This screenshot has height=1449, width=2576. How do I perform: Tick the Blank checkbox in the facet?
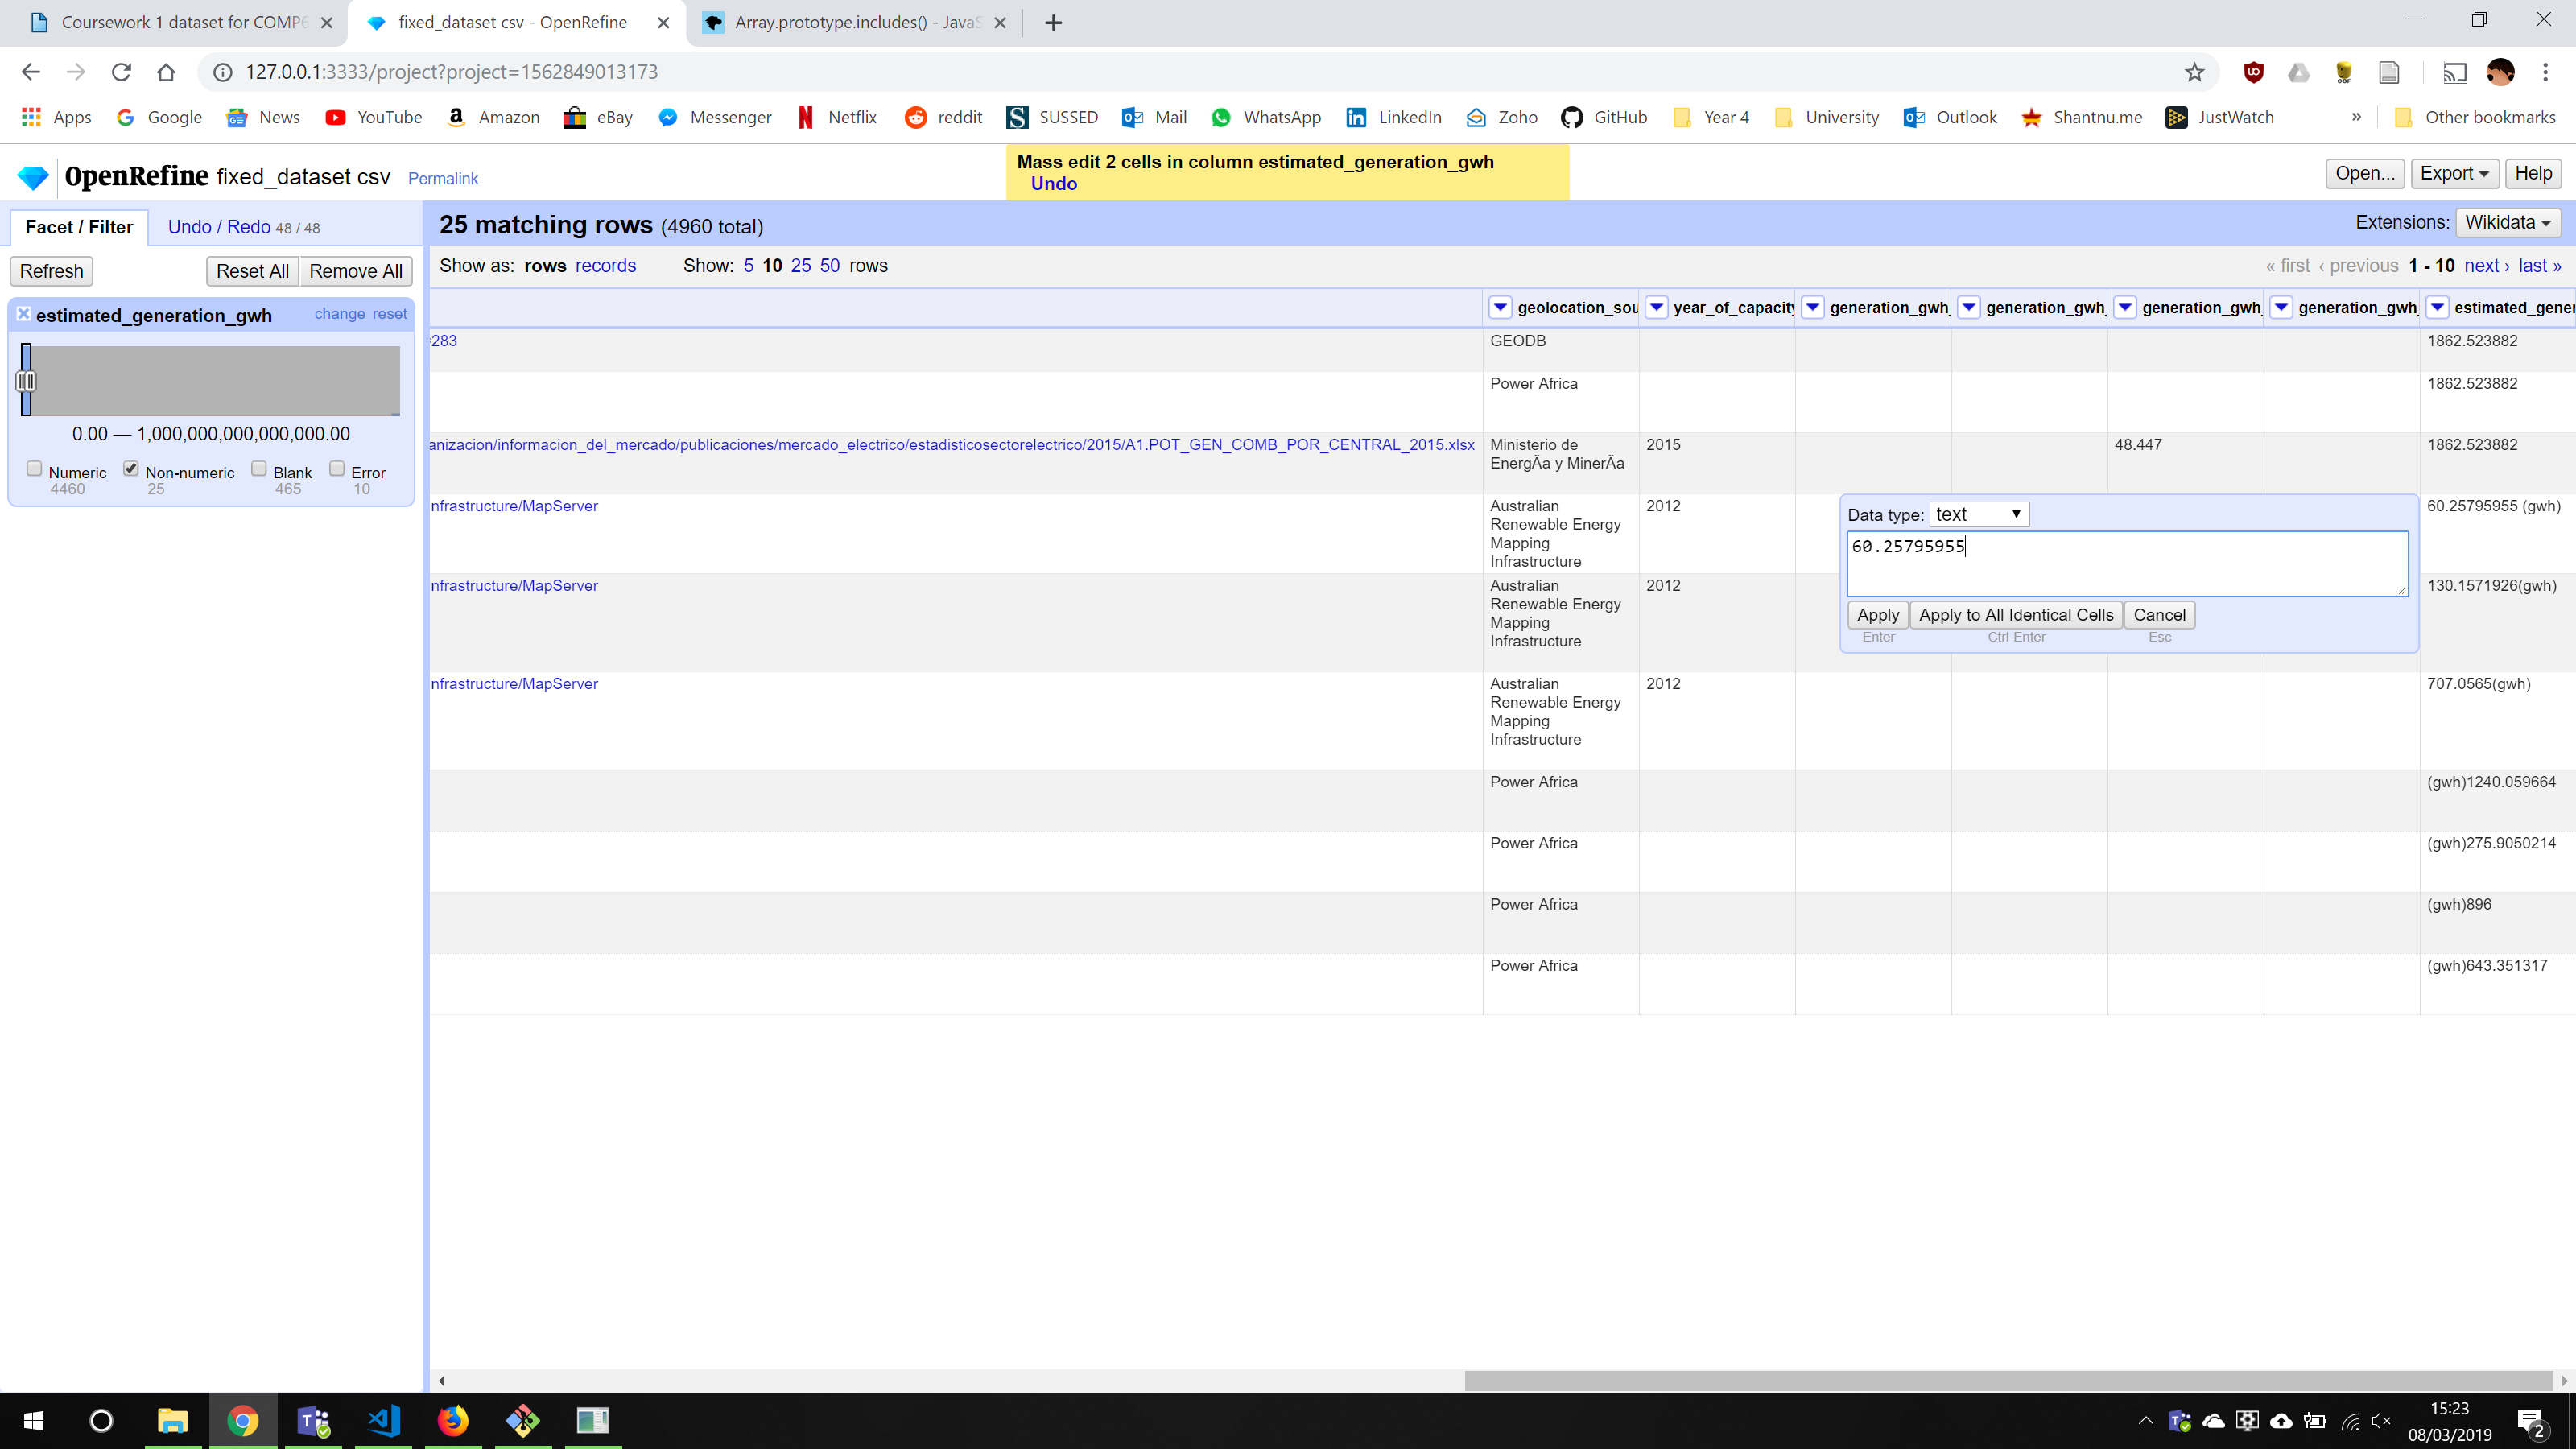259,468
